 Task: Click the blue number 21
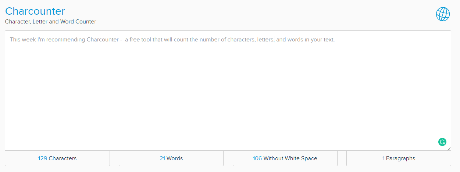coord(162,158)
